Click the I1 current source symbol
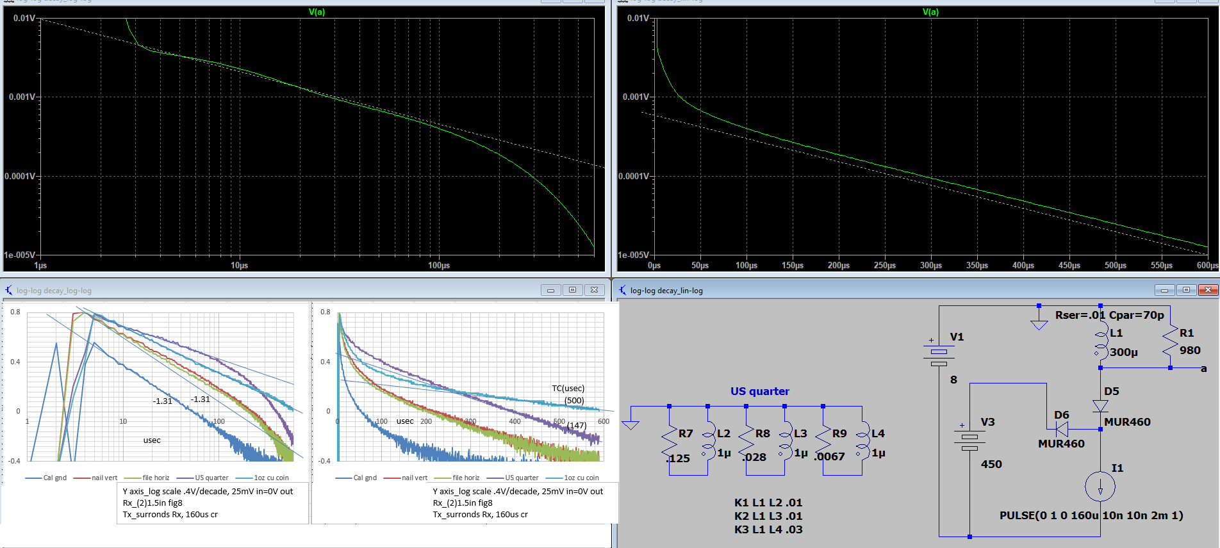 pos(1100,487)
